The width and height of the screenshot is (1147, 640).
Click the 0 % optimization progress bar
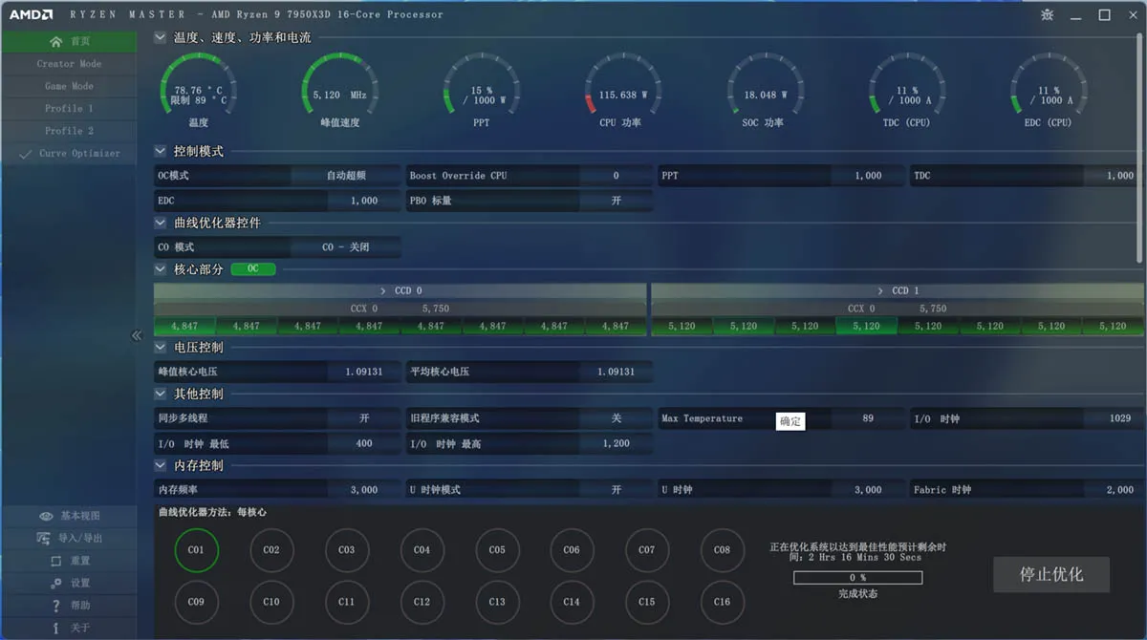[858, 578]
